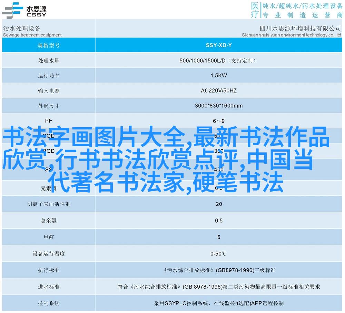
Task: Click the SSY-XD-Y model cell
Action: click(x=219, y=45)
